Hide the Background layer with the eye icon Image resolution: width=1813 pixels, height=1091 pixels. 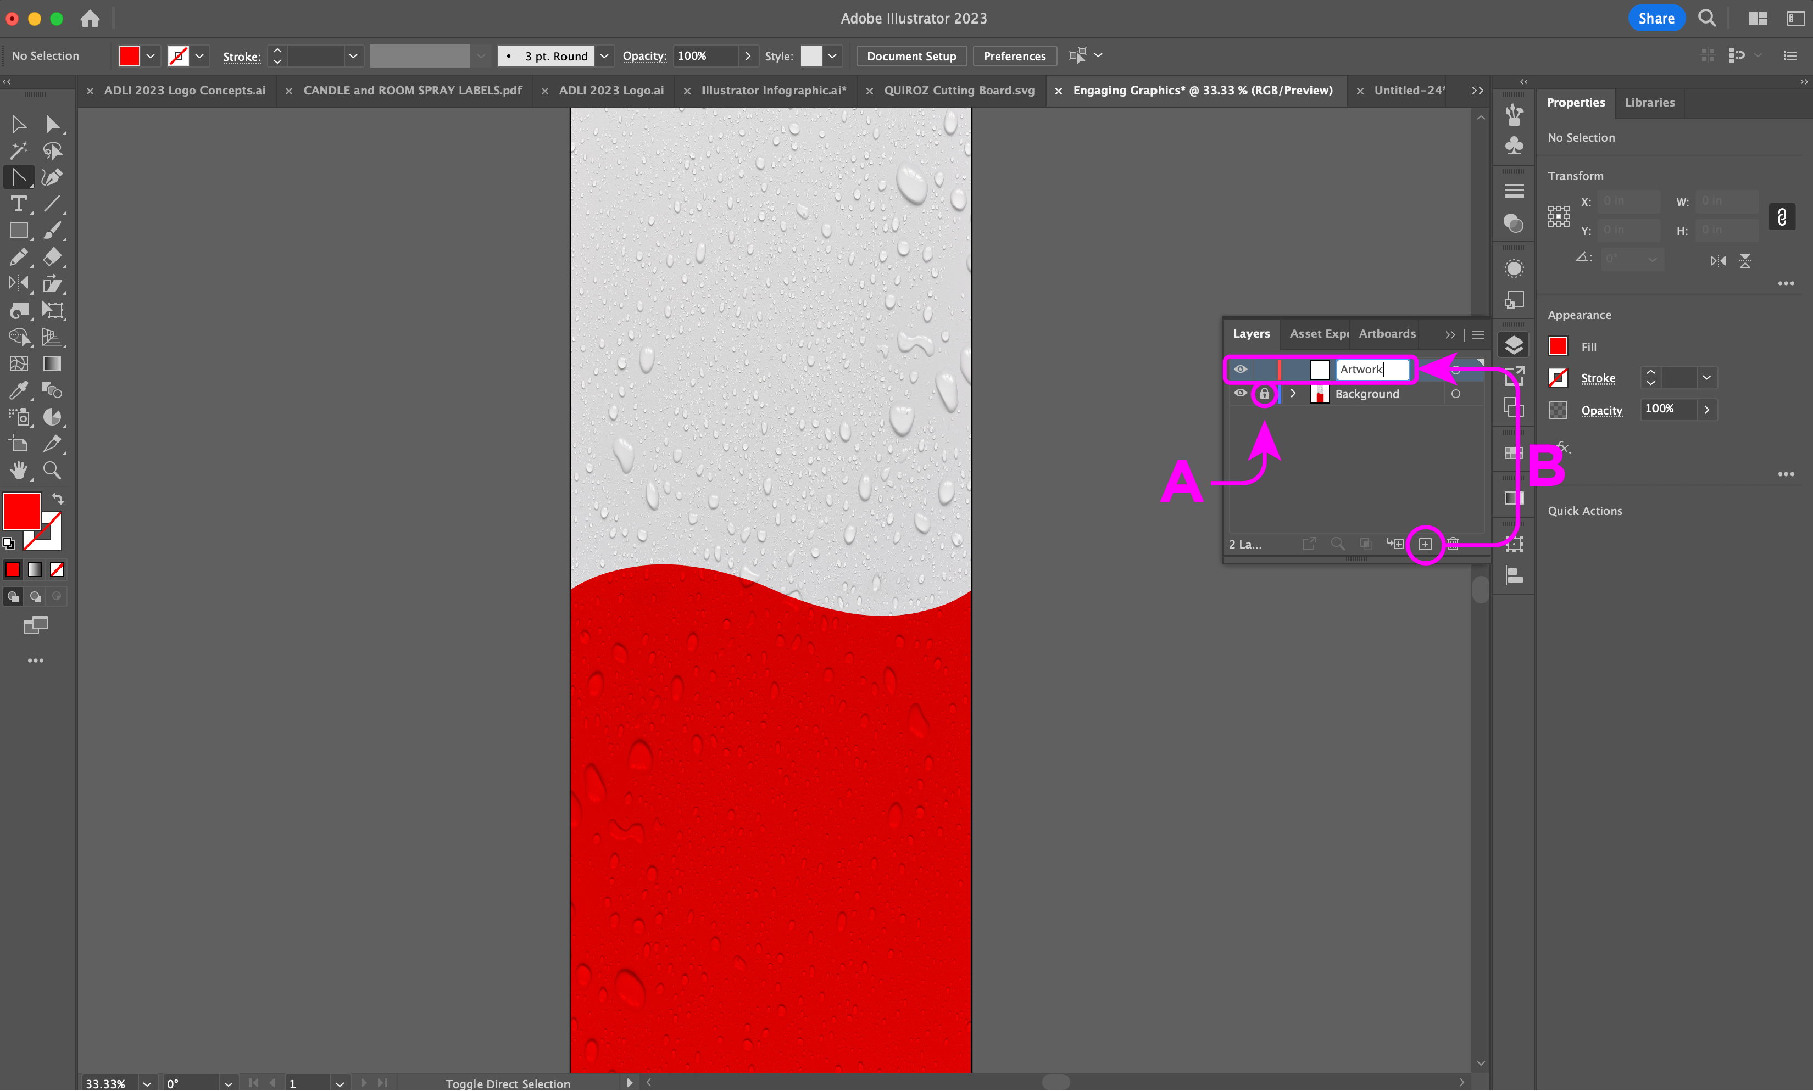1240,393
